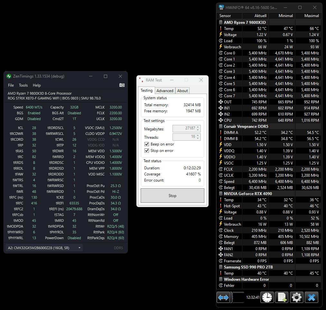Screen dimensions: 326x310
Task: Click thermometer icon beside Hot-Spot row
Action: [x=220, y=206]
